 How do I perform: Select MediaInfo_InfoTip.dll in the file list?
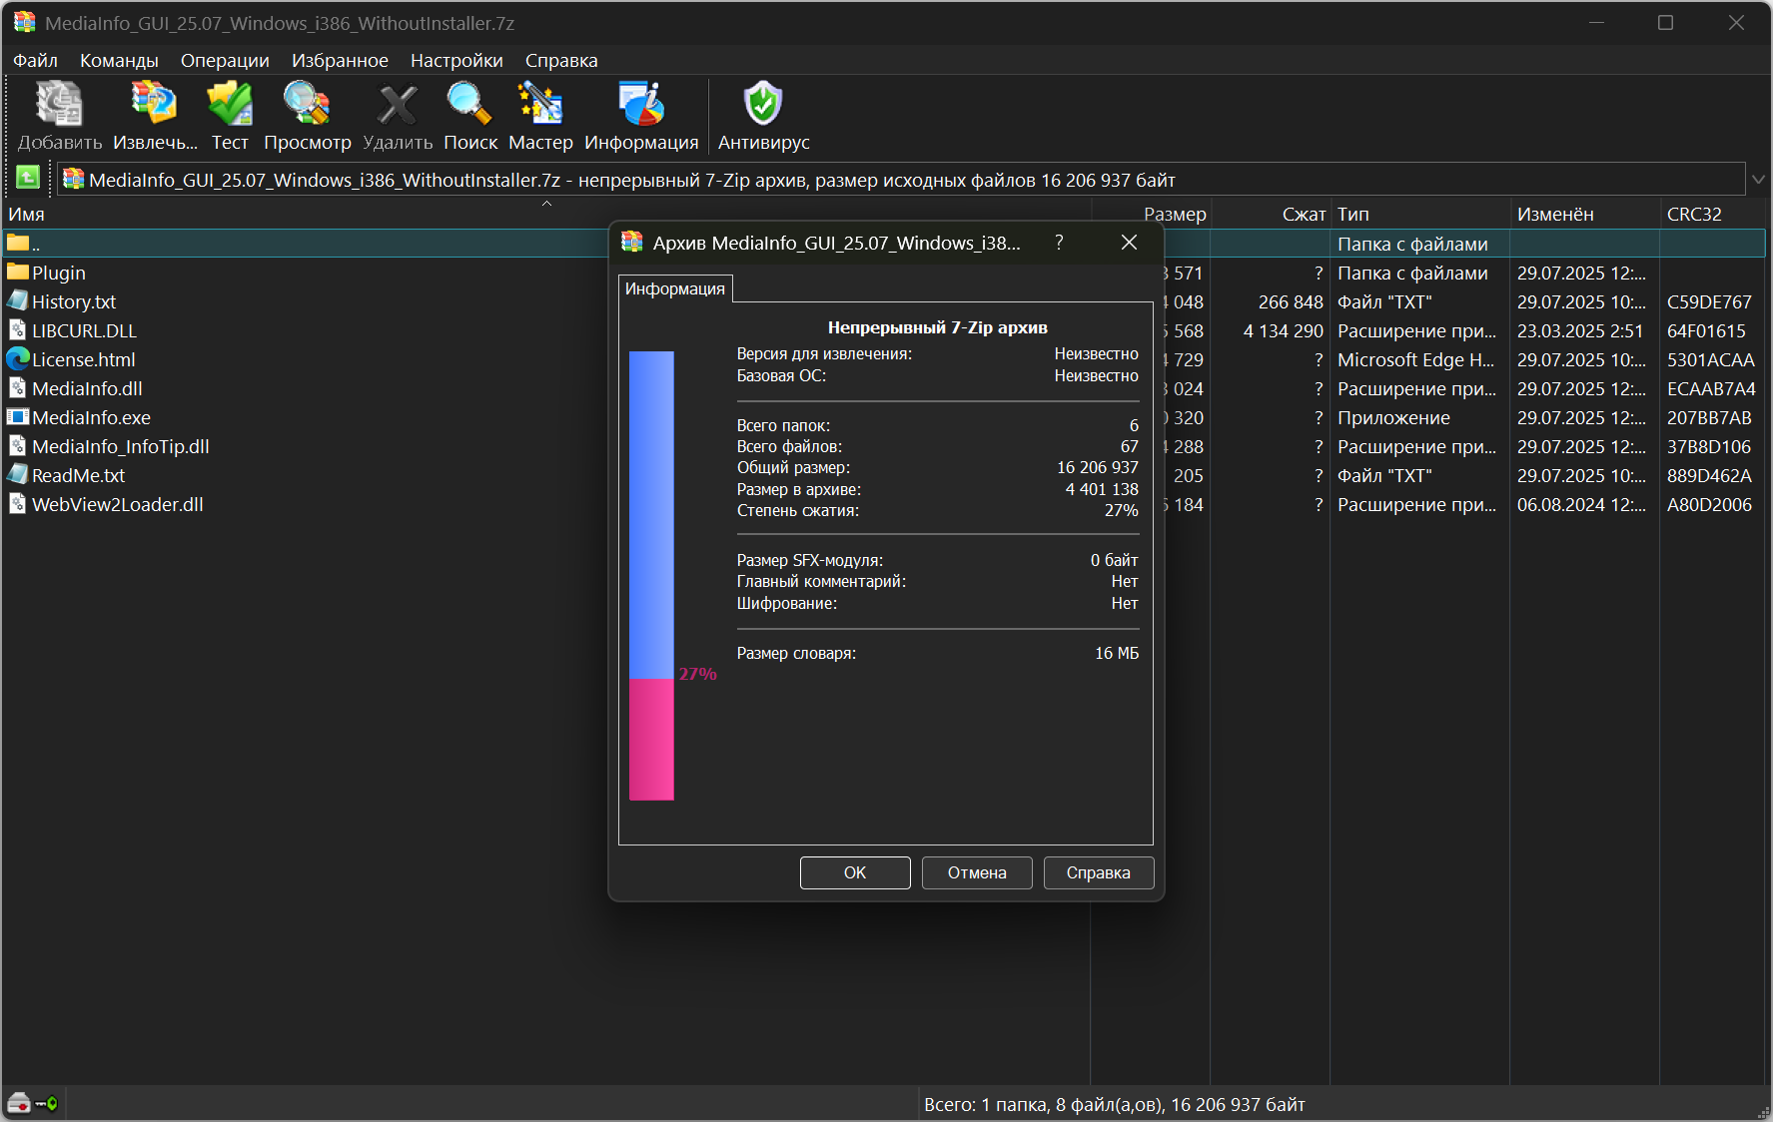pos(121,446)
